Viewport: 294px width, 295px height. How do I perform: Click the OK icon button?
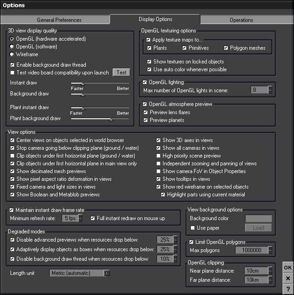click(288, 268)
